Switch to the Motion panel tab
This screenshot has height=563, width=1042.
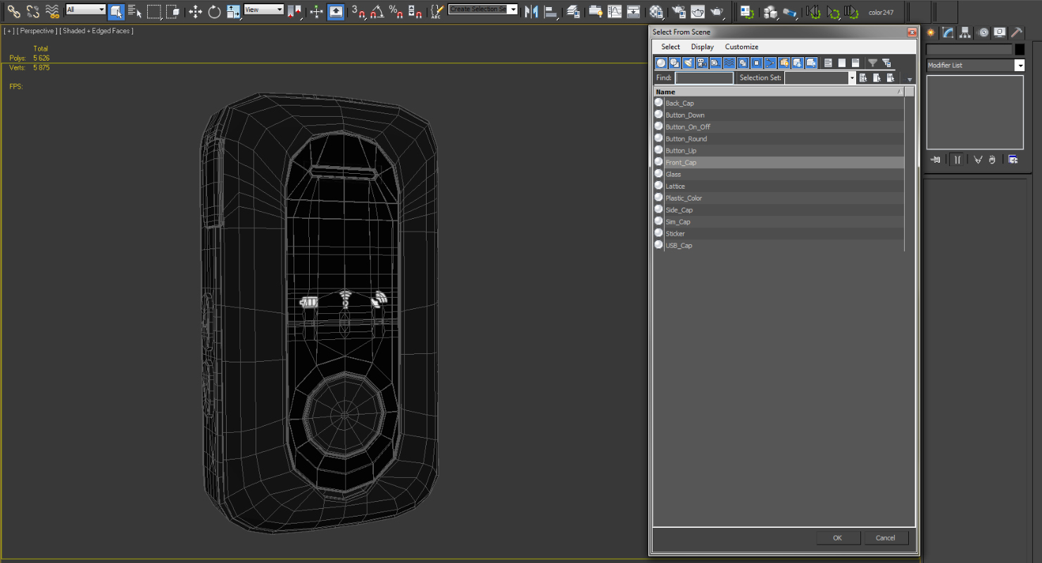pos(983,32)
